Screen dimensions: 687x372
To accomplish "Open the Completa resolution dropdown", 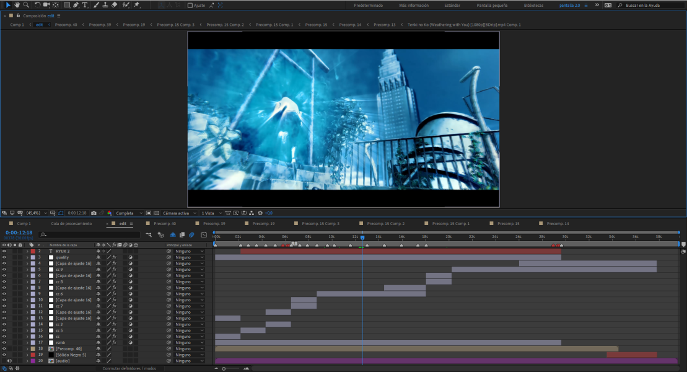I will click(x=129, y=213).
